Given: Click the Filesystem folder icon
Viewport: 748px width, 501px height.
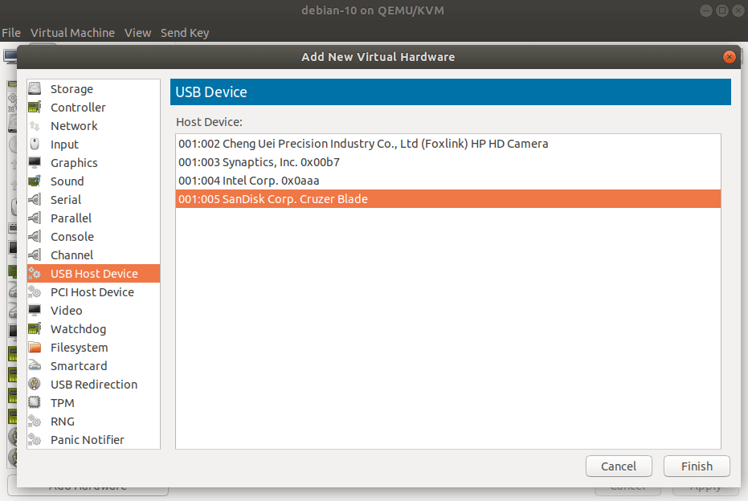Looking at the screenshot, I should (x=35, y=348).
